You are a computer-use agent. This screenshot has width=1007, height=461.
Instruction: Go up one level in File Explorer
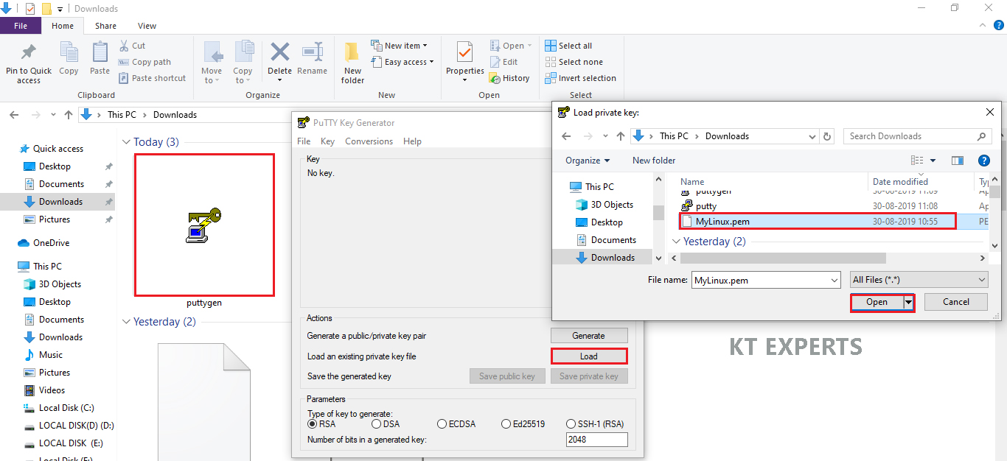click(x=69, y=115)
